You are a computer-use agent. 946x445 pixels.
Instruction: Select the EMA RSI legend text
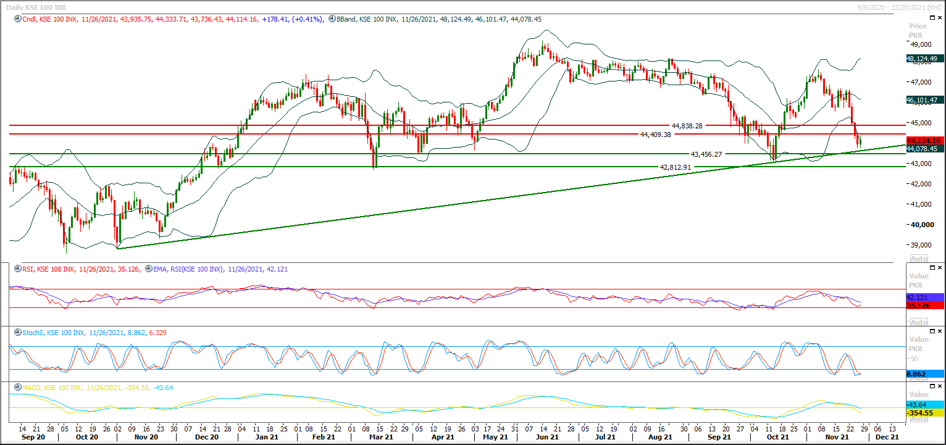tap(189, 269)
